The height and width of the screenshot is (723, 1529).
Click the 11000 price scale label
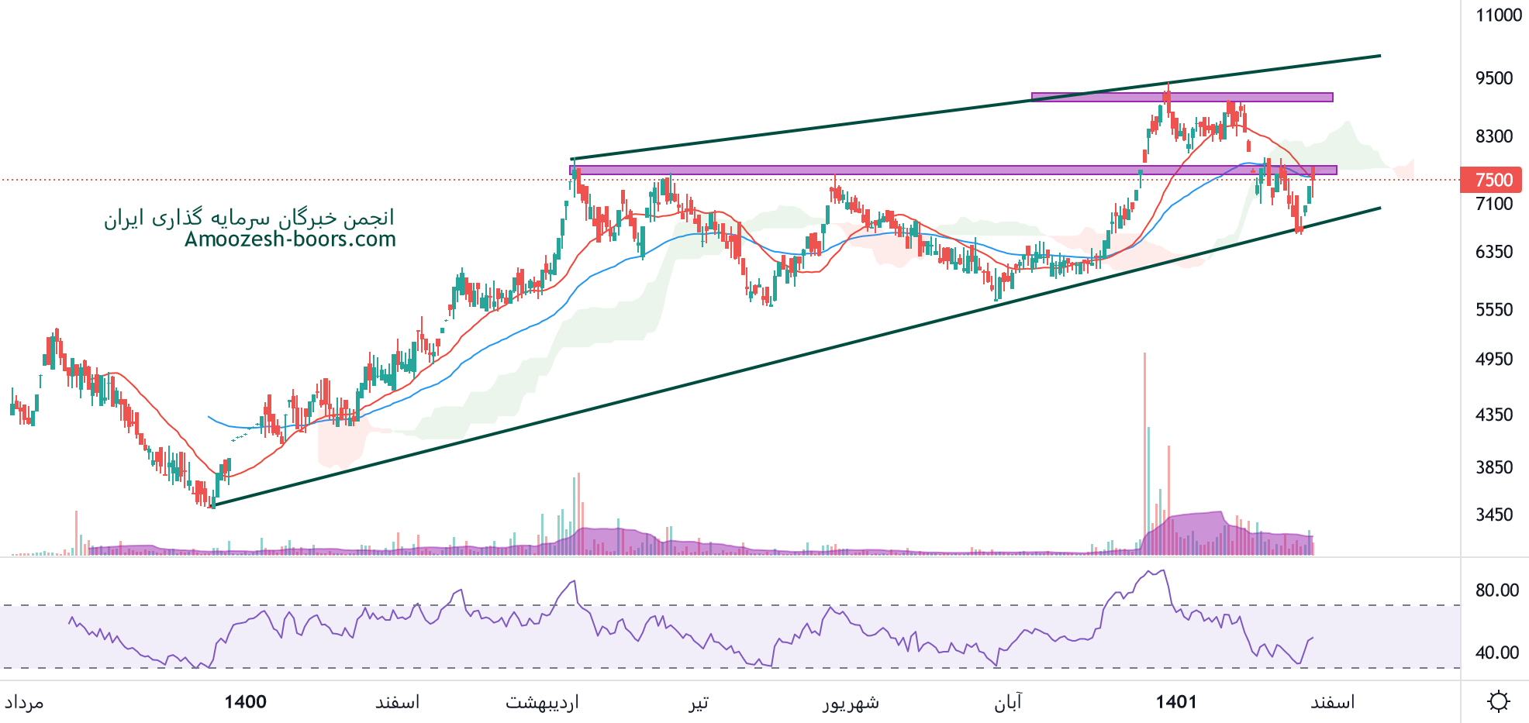1498,15
